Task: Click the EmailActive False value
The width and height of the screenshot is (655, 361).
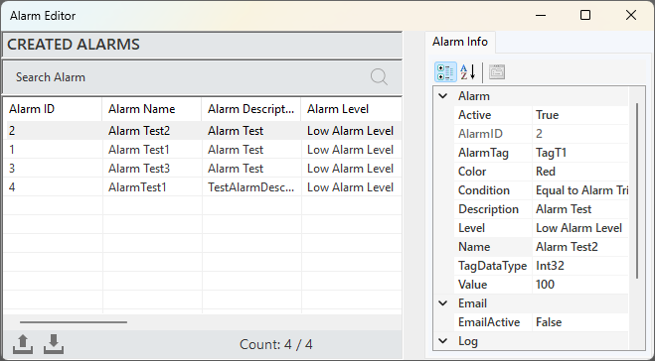Action: 580,322
